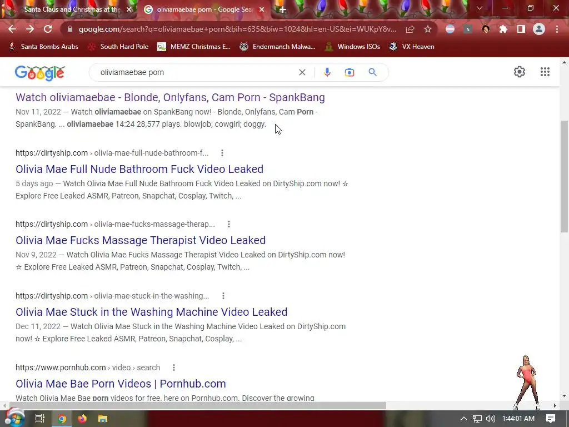Open options for the pornhub.com result
Screen dimensions: 569x427
click(x=174, y=368)
